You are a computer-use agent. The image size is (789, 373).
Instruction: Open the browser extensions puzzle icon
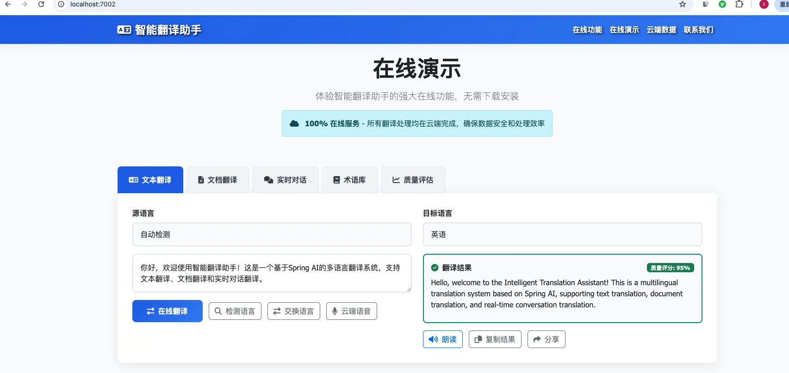pyautogui.click(x=739, y=4)
